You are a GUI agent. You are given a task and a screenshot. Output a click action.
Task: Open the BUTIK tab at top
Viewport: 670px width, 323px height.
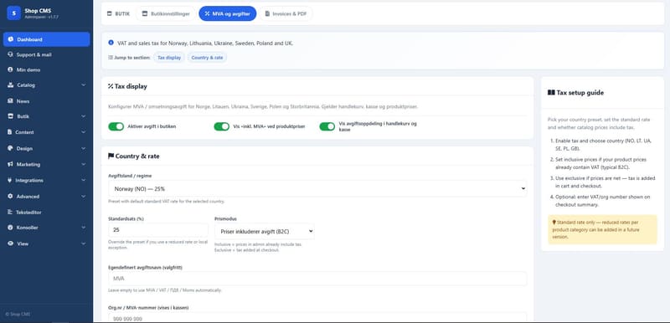tap(118, 13)
